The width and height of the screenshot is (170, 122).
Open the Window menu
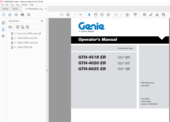coord(24,5)
